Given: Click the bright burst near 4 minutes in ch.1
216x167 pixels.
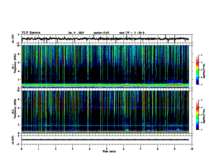Looking at the screenshot, I should (88, 62).
